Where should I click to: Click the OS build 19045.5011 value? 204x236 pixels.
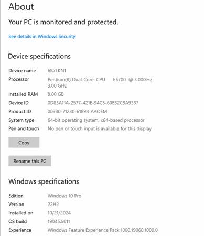59,221
